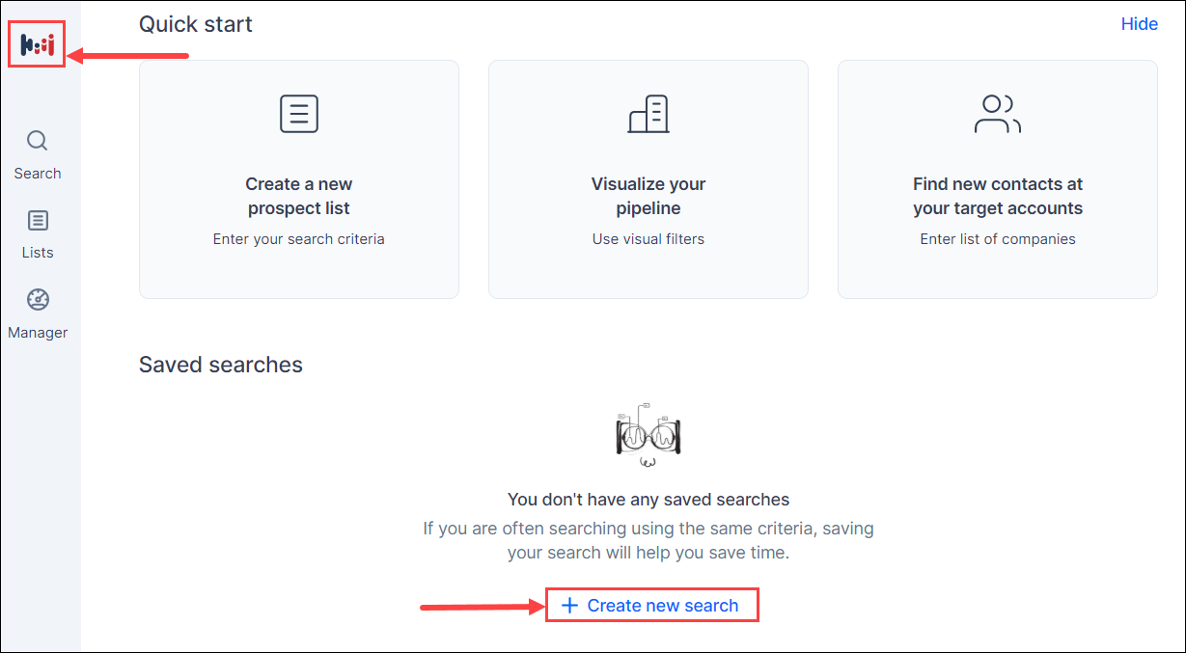Viewport: 1186px width, 653px height.
Task: Open Find new contacts at target accounts card
Action: click(998, 179)
